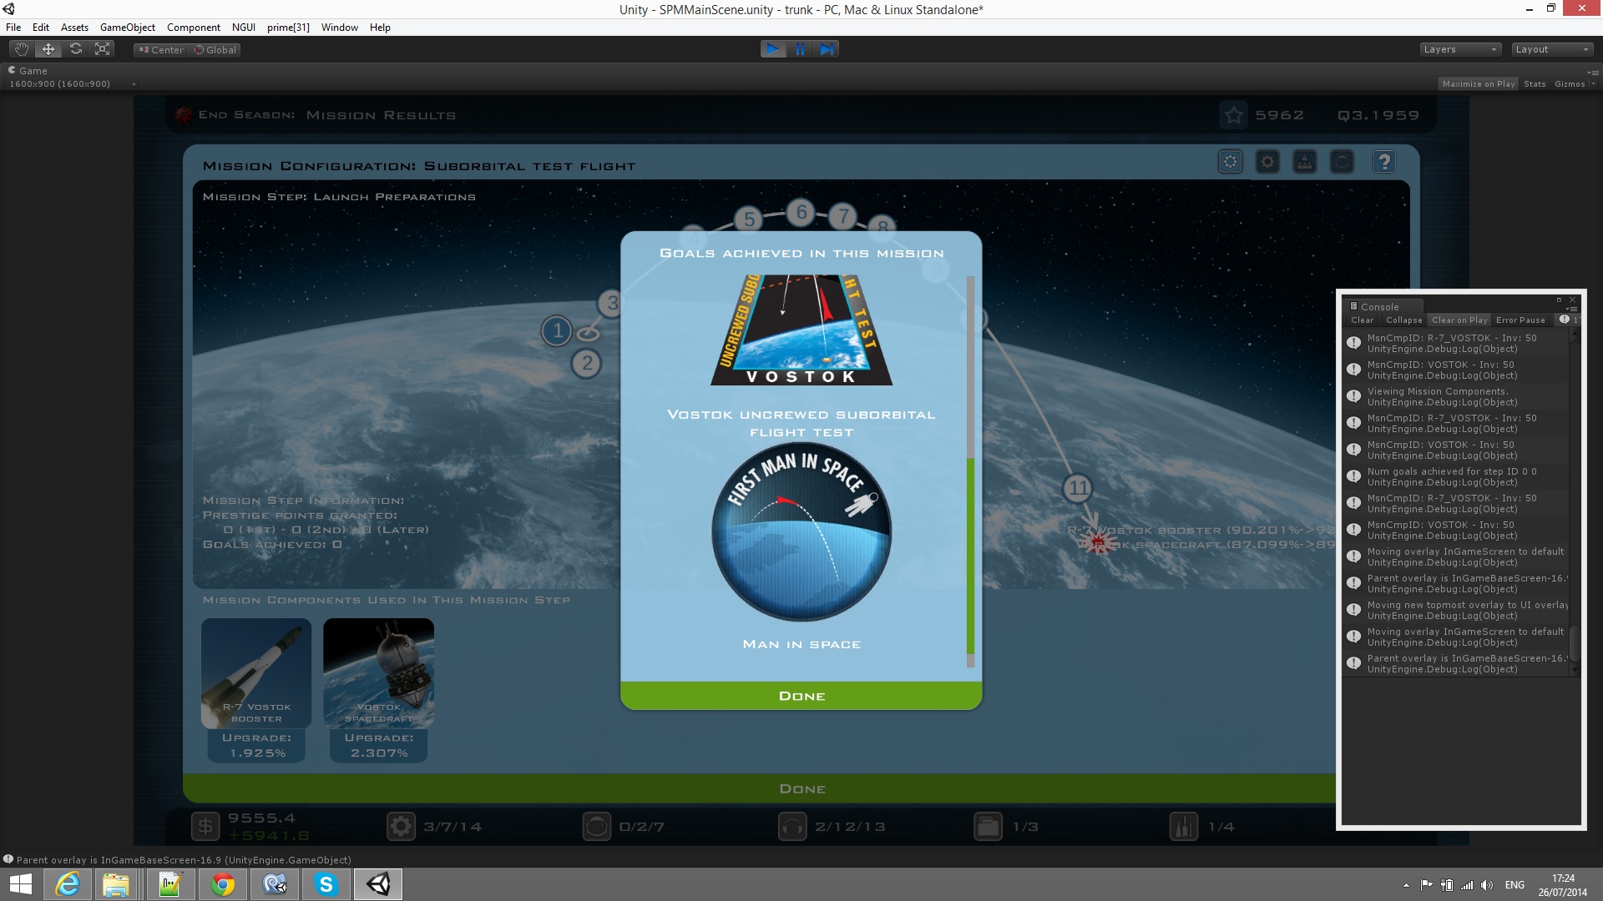Screen dimensions: 1603x901
Task: Click the help question mark icon
Action: tap(1384, 162)
